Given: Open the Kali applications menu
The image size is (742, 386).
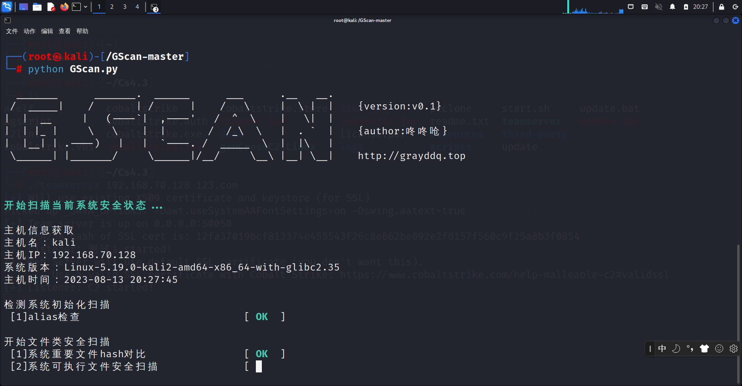Looking at the screenshot, I should coord(7,7).
